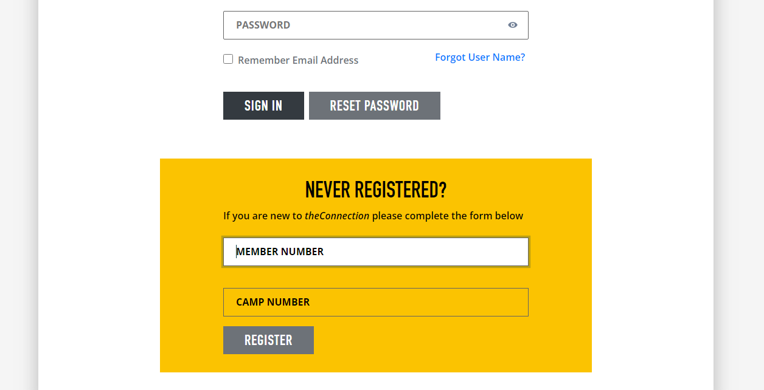Focus the PASSWORD input field
The width and height of the screenshot is (764, 390).
[x=376, y=25]
